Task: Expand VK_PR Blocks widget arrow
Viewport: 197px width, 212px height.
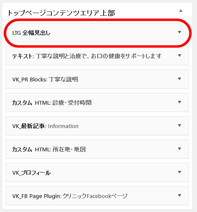Action: pyautogui.click(x=180, y=79)
